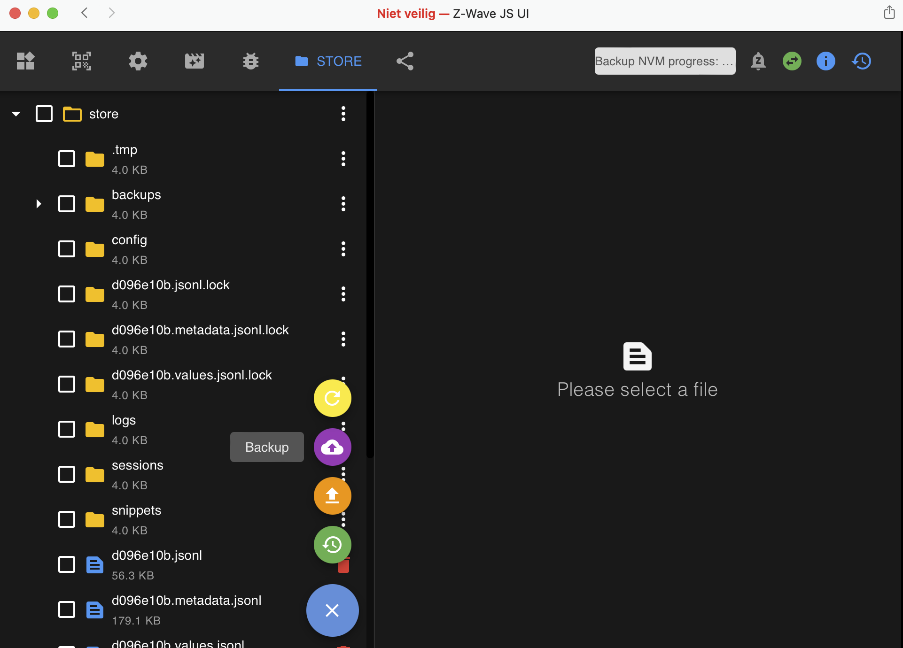Open options menu for d096e10b.metadata.jsonl.lock
Image resolution: width=903 pixels, height=648 pixels.
pos(343,339)
